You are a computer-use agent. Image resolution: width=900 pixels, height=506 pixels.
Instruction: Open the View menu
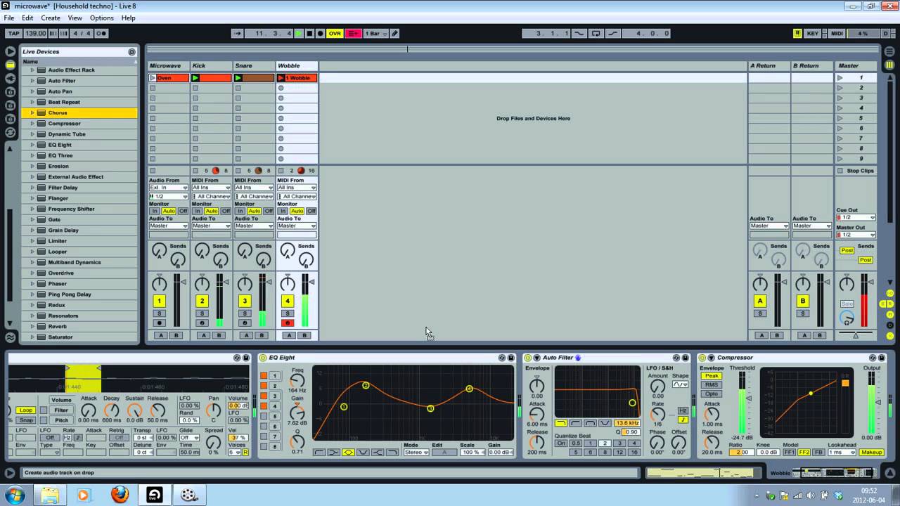click(75, 18)
